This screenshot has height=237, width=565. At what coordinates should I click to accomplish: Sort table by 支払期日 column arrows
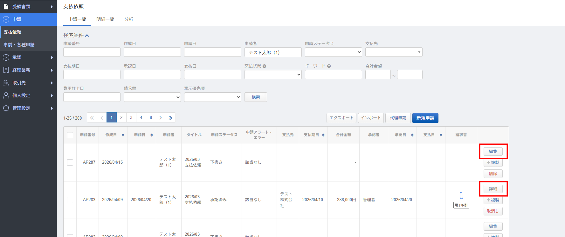[323, 135]
